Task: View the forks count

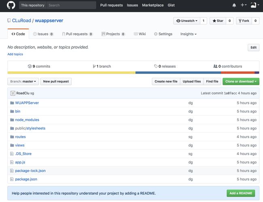Action: pos(255,21)
